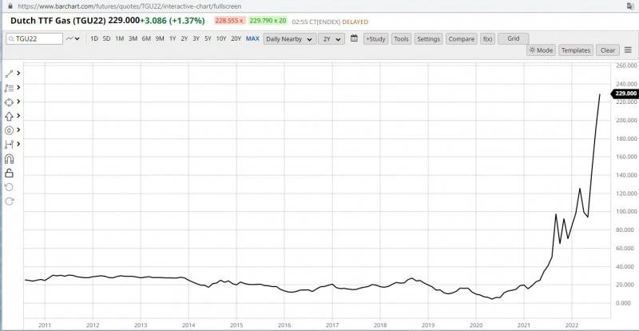
Task: Select the 5Y time range
Action: 208,38
